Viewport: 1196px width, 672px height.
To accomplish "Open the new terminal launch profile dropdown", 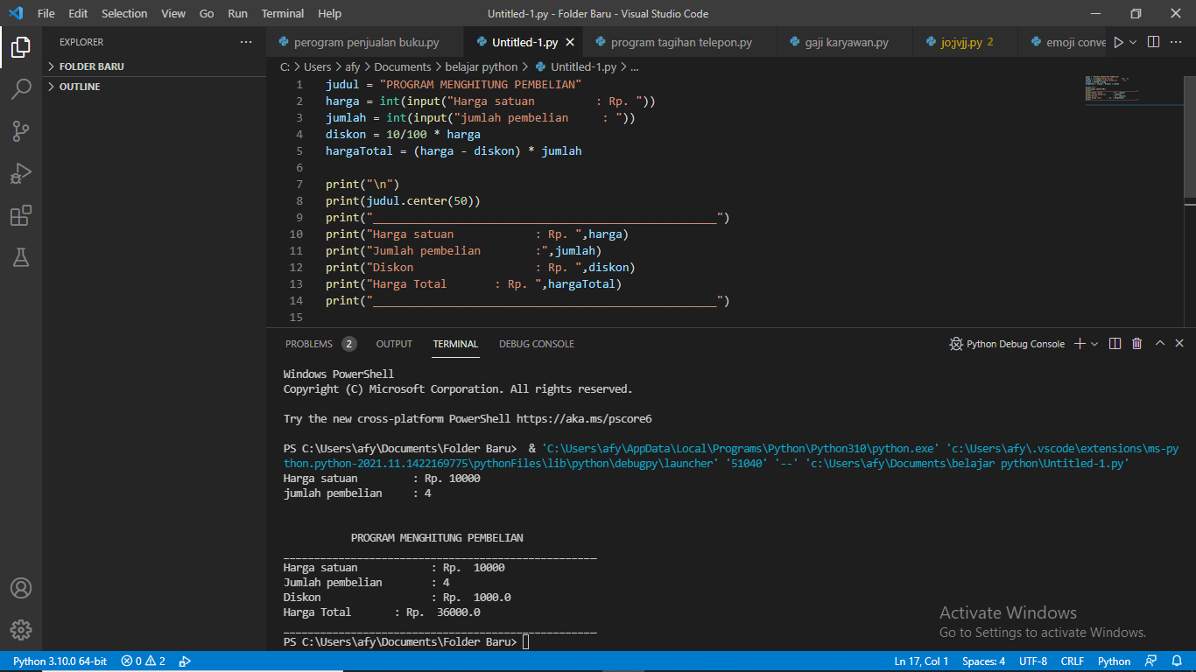I will pos(1094,344).
